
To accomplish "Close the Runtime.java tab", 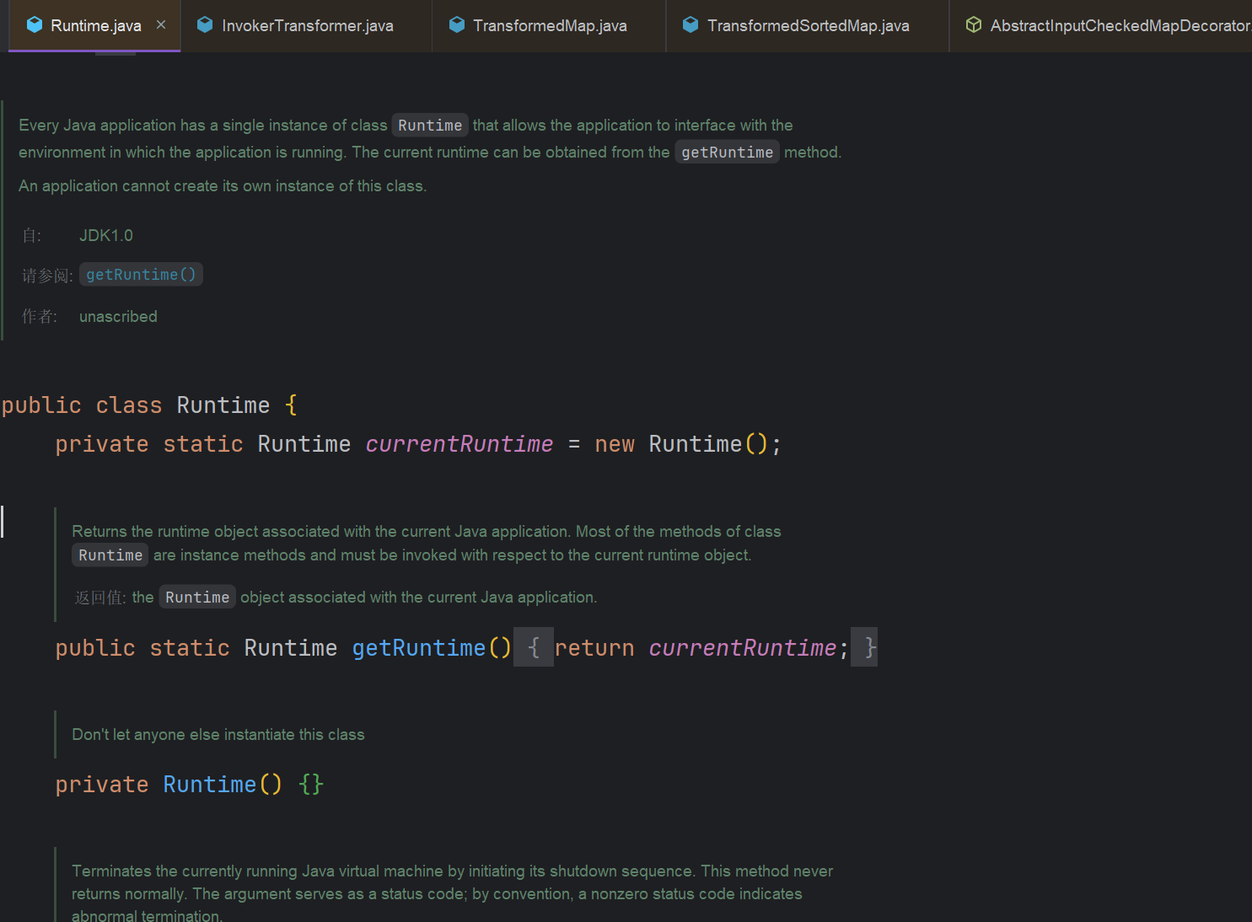I will (x=161, y=25).
